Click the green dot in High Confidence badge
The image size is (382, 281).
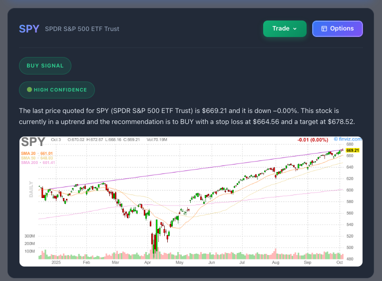[x=29, y=90]
